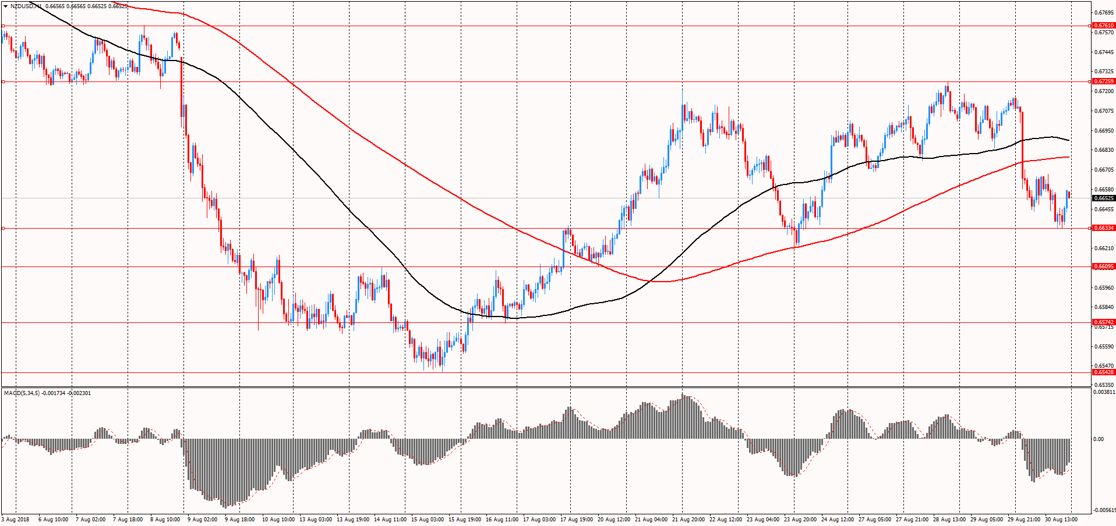1116x526 pixels.
Task: Select the 0.67610 red price label
Action: [x=1103, y=26]
